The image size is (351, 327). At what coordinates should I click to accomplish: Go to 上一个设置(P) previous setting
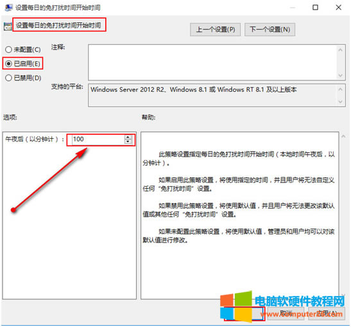(215, 30)
